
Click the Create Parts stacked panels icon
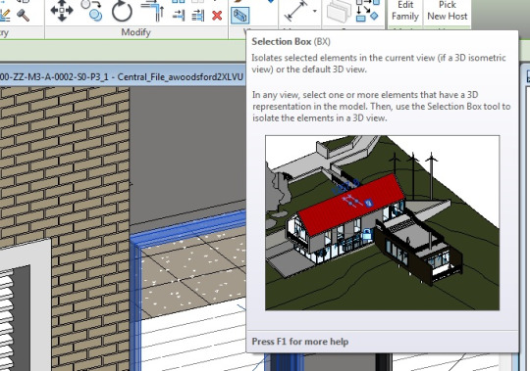pos(339,11)
